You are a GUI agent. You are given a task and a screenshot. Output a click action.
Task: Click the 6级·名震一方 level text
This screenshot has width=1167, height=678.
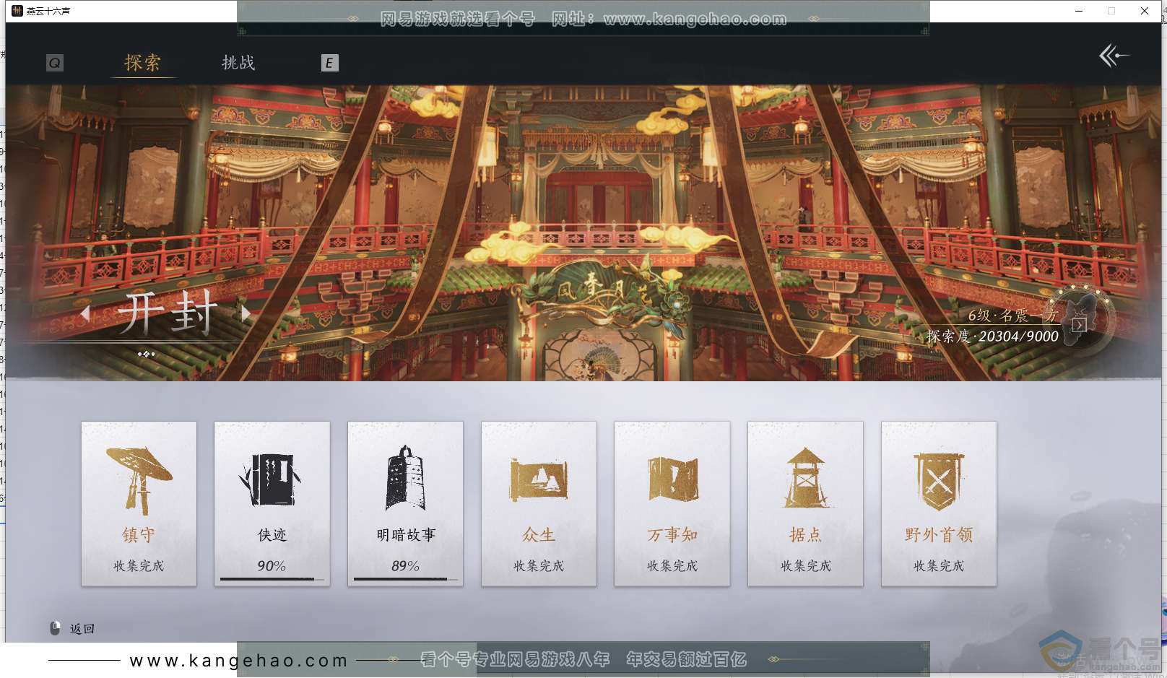click(x=1013, y=316)
